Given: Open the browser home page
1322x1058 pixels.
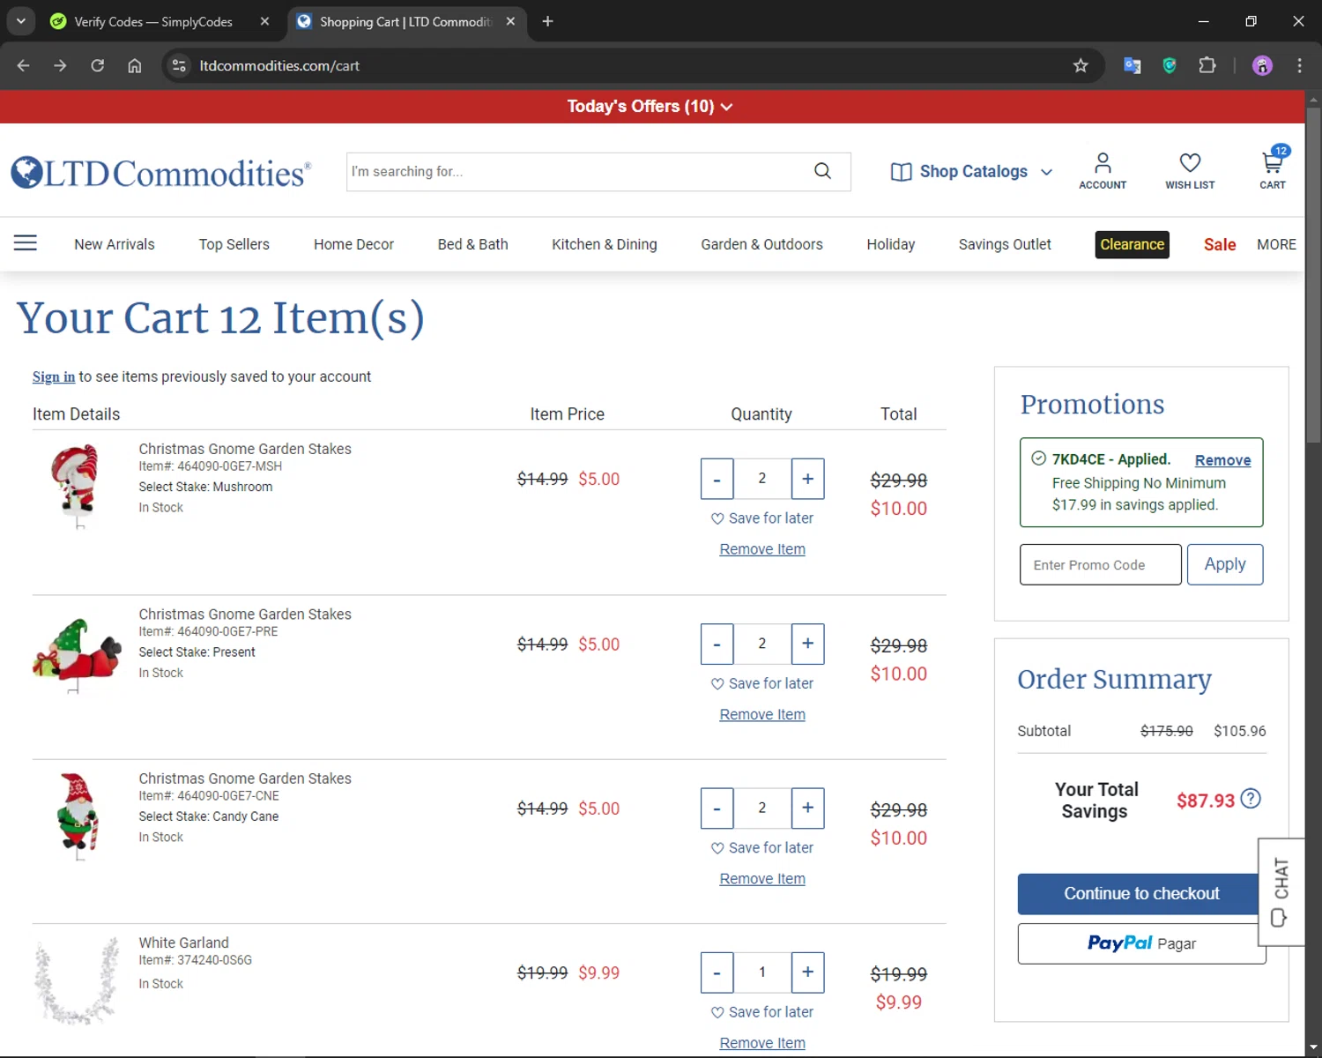Looking at the screenshot, I should tap(135, 65).
